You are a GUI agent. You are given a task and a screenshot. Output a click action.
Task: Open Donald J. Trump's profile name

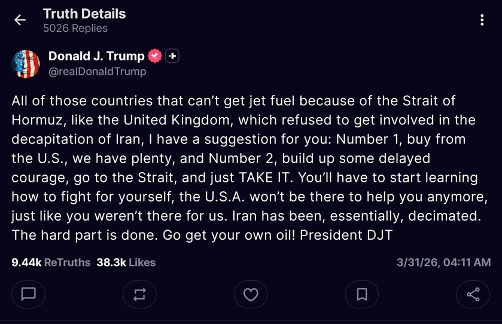tap(96, 56)
